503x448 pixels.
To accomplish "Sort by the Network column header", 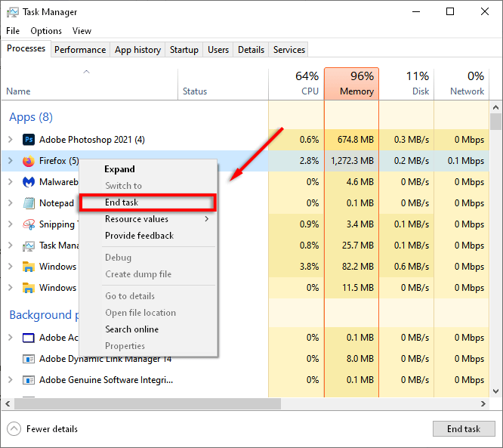I will pos(461,84).
